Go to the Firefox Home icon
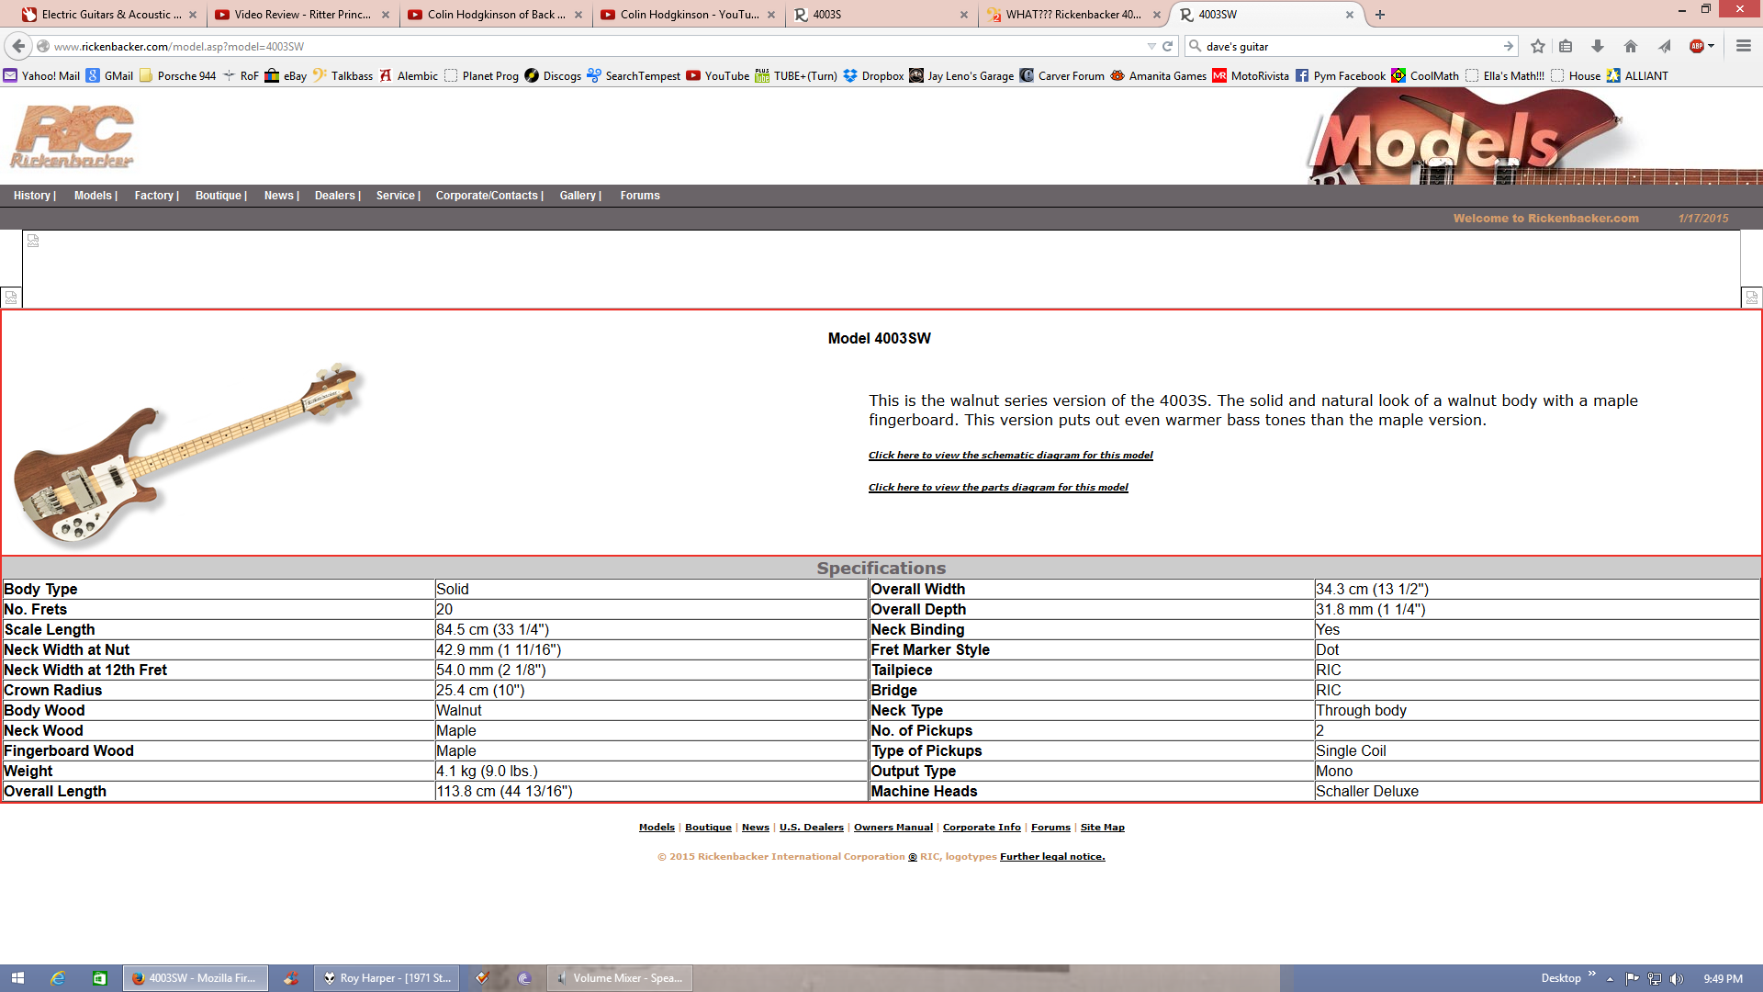 1631,46
